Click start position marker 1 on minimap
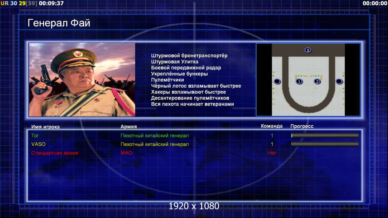Image resolution: width=388 pixels, height=218 pixels. (299, 81)
